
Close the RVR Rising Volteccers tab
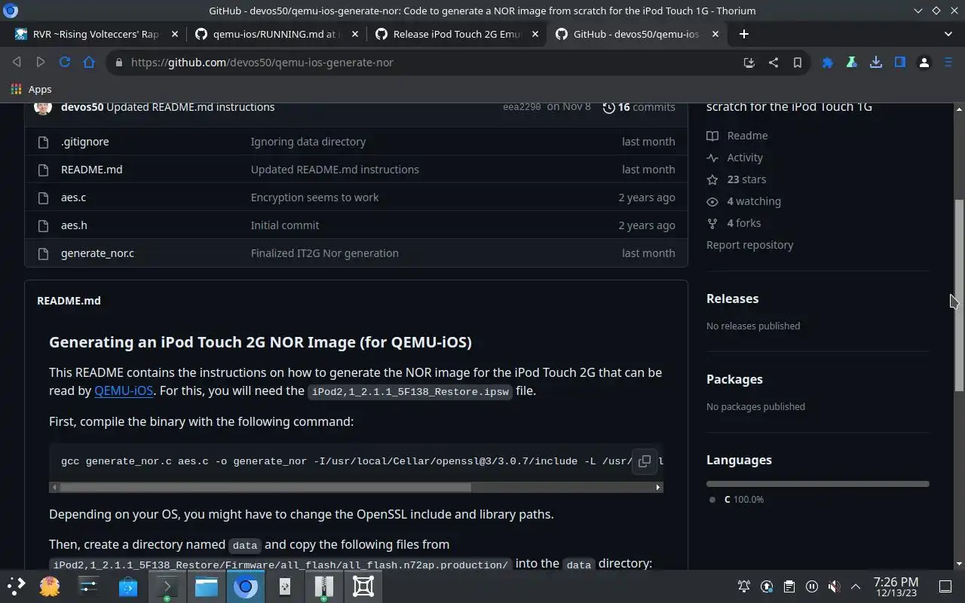(175, 34)
